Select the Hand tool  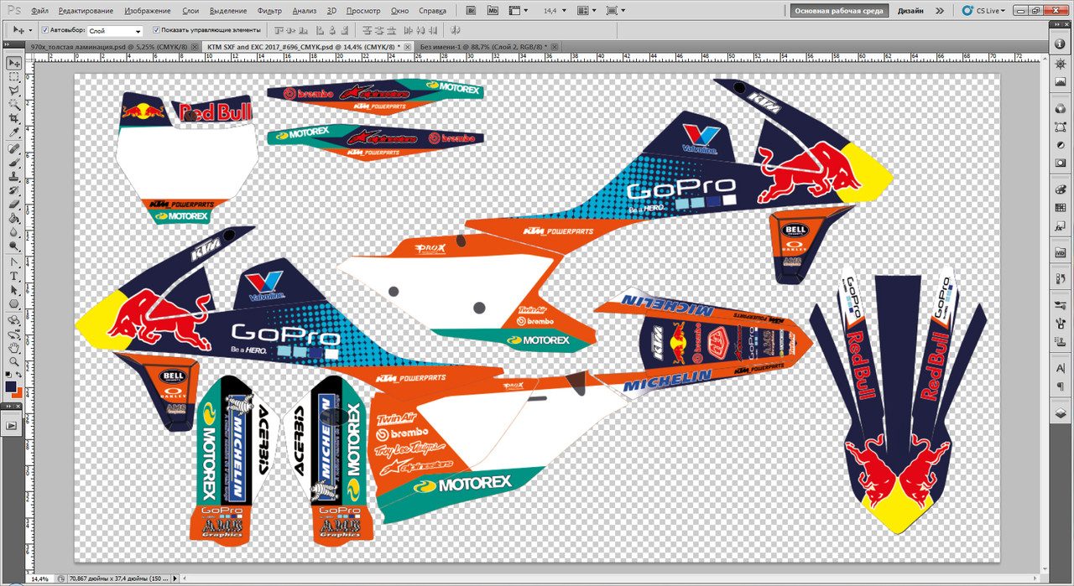14,347
